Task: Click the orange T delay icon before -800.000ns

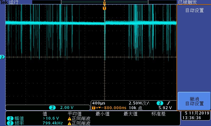Action: point(94,108)
